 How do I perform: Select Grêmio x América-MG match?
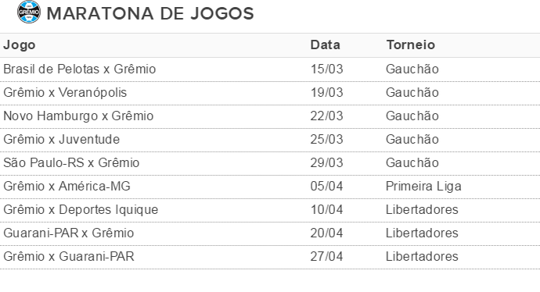[67, 186]
